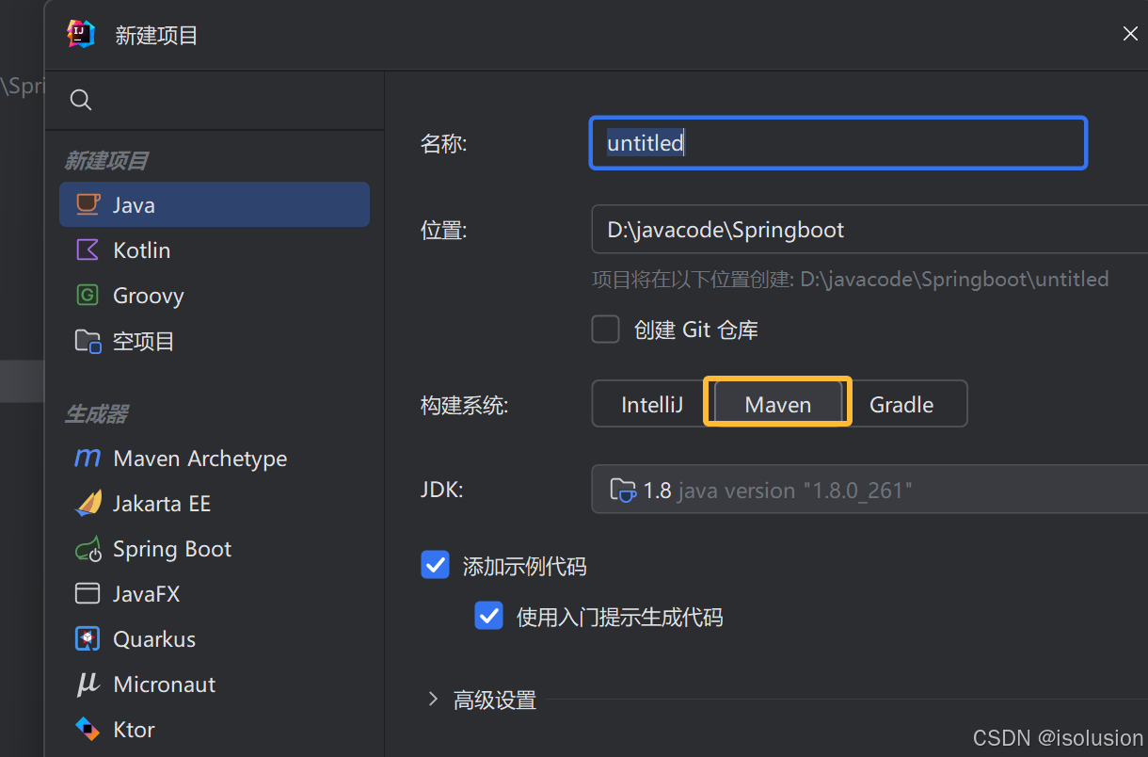Open the Jakarta EE generator label
1148x757 pixels.
162,503
